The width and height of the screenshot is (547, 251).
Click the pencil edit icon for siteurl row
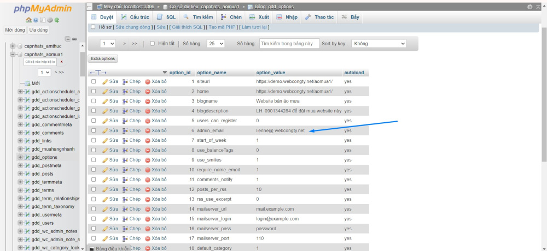(106, 81)
